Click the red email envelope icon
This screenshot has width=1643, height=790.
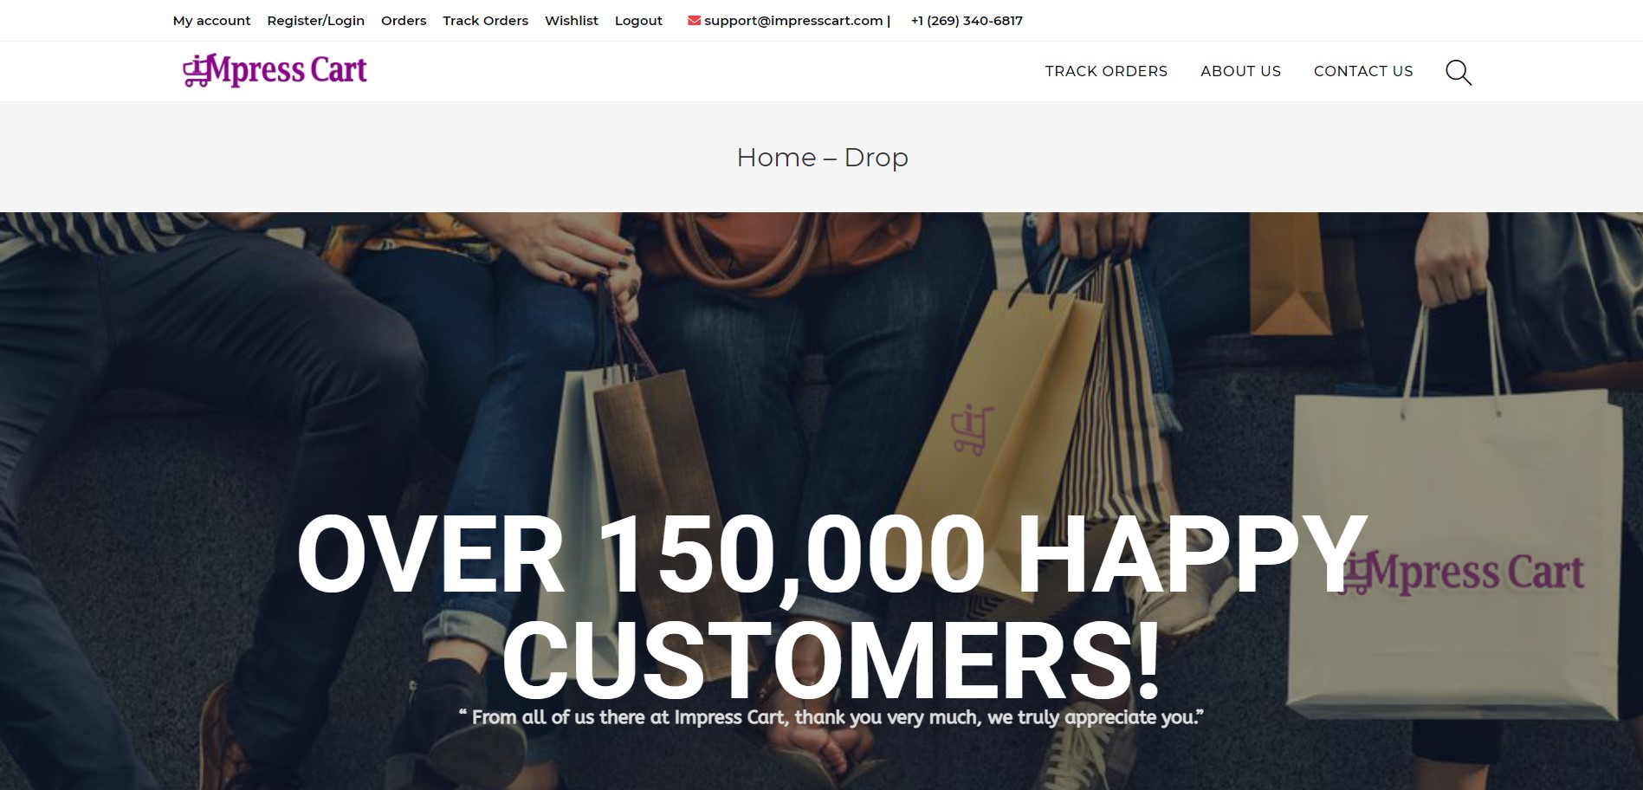694,21
